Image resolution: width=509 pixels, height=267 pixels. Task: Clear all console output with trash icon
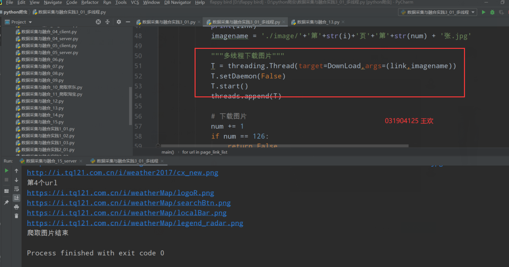(16, 216)
